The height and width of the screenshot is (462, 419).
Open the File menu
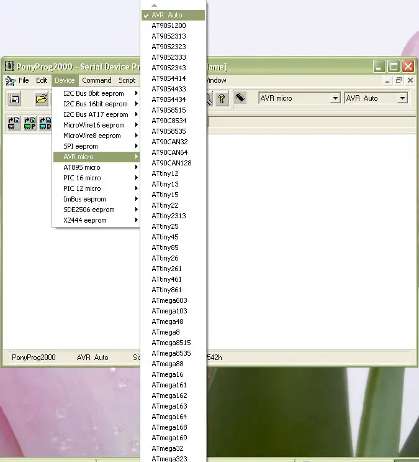point(24,80)
